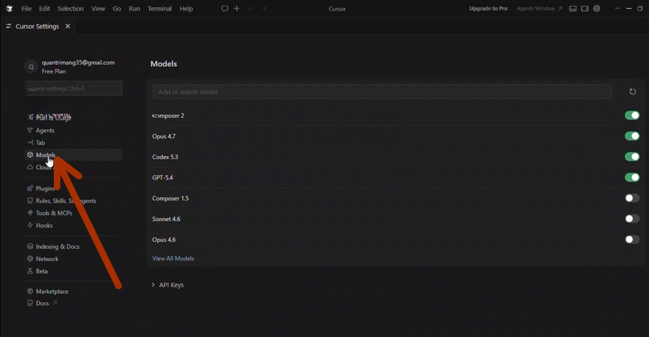
Task: Click the Agents sidebar icon
Action: click(x=30, y=130)
